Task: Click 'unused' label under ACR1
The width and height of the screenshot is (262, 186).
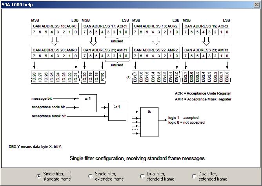Action: (x=117, y=41)
